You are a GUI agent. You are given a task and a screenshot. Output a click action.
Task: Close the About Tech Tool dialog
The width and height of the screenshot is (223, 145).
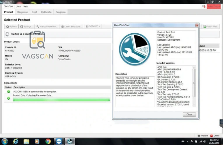pyautogui.click(x=189, y=115)
